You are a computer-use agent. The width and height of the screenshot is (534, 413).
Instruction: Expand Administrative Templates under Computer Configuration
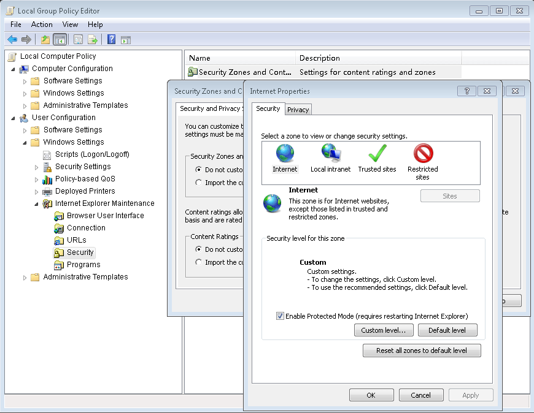click(25, 106)
